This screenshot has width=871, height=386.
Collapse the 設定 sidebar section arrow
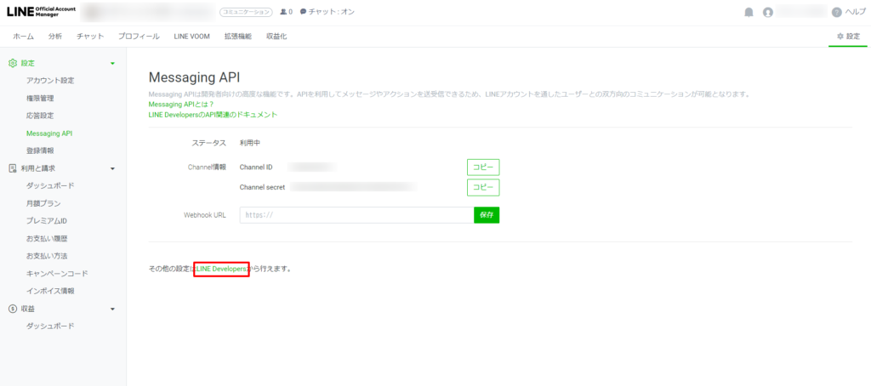113,64
